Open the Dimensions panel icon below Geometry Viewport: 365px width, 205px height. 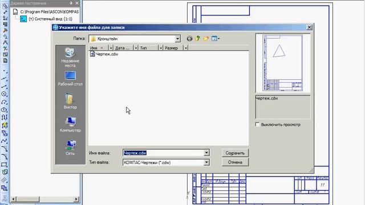tap(5, 12)
